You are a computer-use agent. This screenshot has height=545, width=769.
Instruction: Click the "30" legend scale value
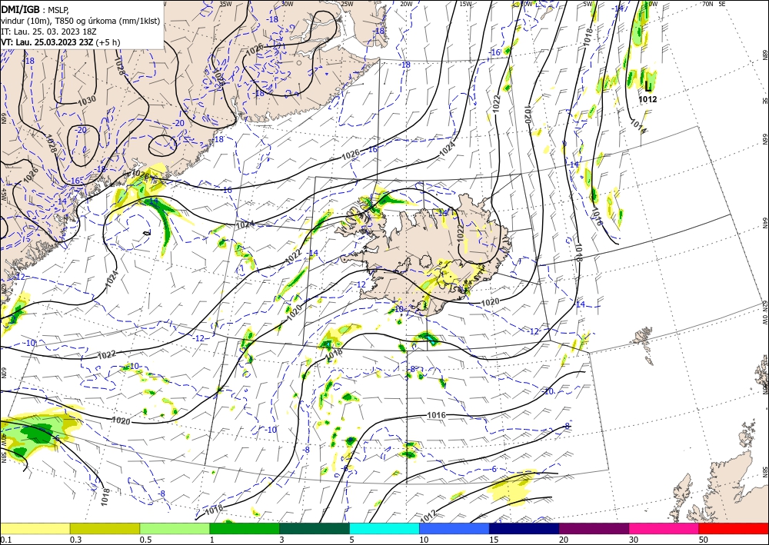[634, 540]
